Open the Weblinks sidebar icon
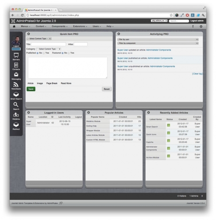 point(16,114)
